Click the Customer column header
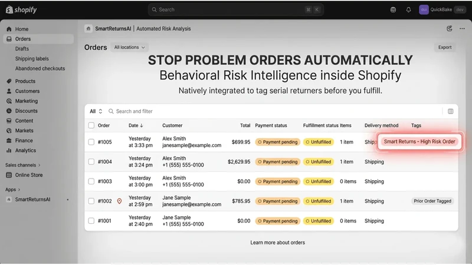Screen dimensions: 472x265 tap(172, 125)
